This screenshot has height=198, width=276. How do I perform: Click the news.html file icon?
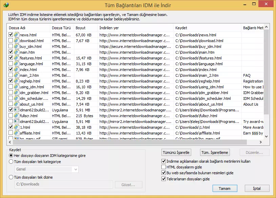point(16,35)
